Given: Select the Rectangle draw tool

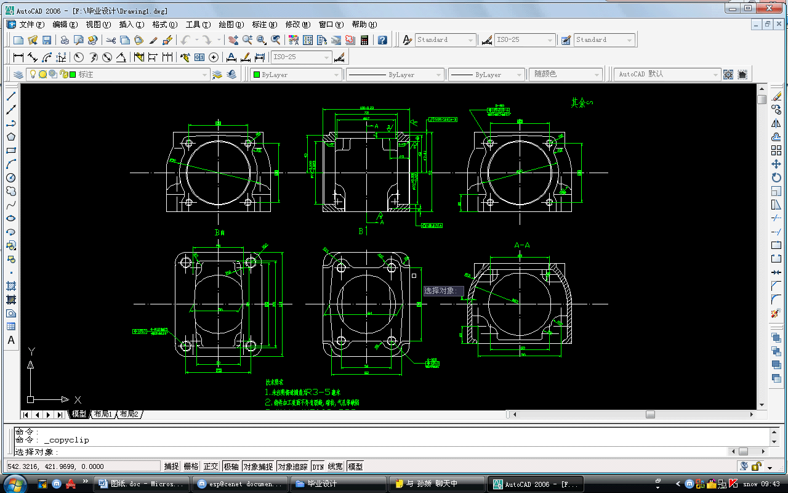Looking at the screenshot, I should (11, 150).
